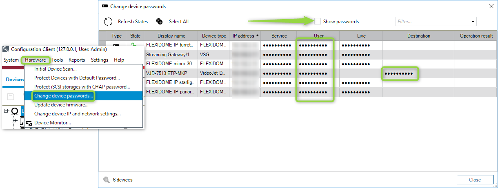Image resolution: width=498 pixels, height=188 pixels.
Task: Expand the child node with plus sign
Action: coord(14,120)
